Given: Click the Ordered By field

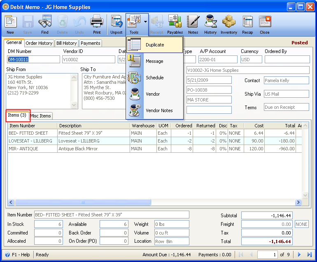Looking at the screenshot, I should click(x=287, y=60).
